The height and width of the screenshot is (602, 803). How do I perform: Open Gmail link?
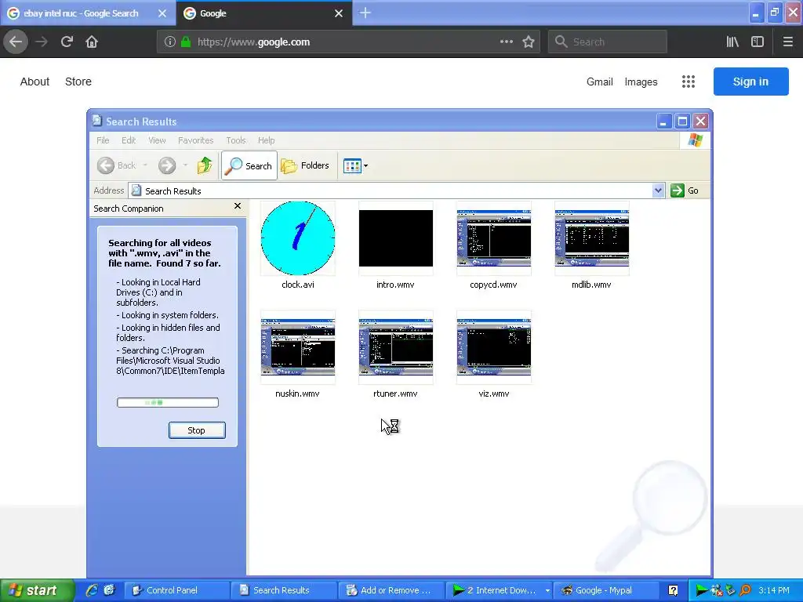(x=600, y=82)
